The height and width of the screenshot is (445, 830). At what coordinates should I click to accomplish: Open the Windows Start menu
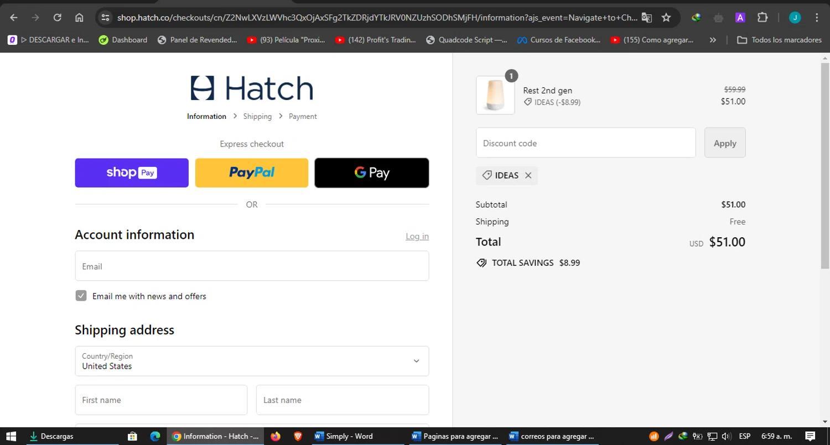pyautogui.click(x=11, y=436)
